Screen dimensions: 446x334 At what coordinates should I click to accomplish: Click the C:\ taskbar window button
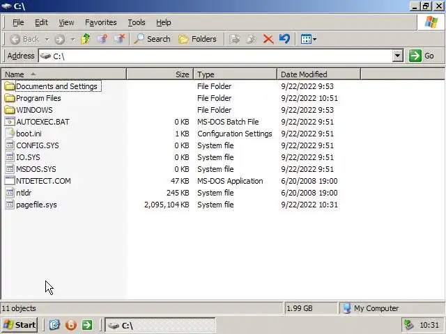coord(160,325)
